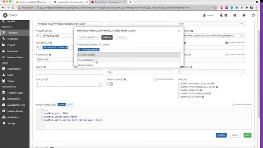263x148 pixels.
Task: Enable Provisioning Callbacks checkbox
Action: [179, 87]
